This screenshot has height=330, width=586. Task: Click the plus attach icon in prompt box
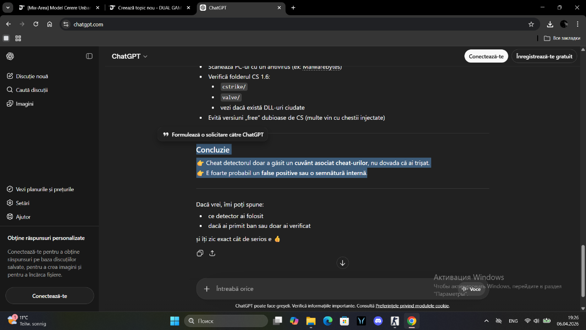point(207,289)
